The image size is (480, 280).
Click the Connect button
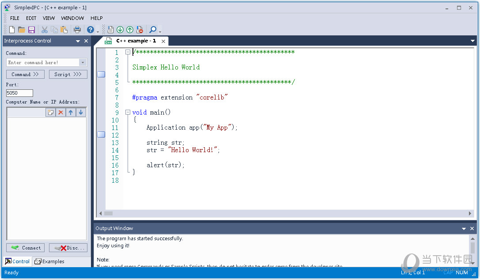pos(25,248)
